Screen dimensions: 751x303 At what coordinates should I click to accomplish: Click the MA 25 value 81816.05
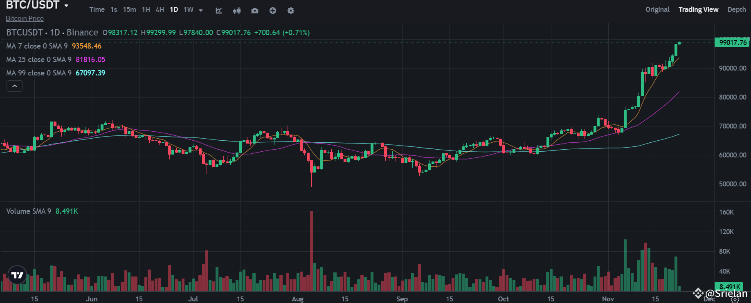tap(90, 60)
